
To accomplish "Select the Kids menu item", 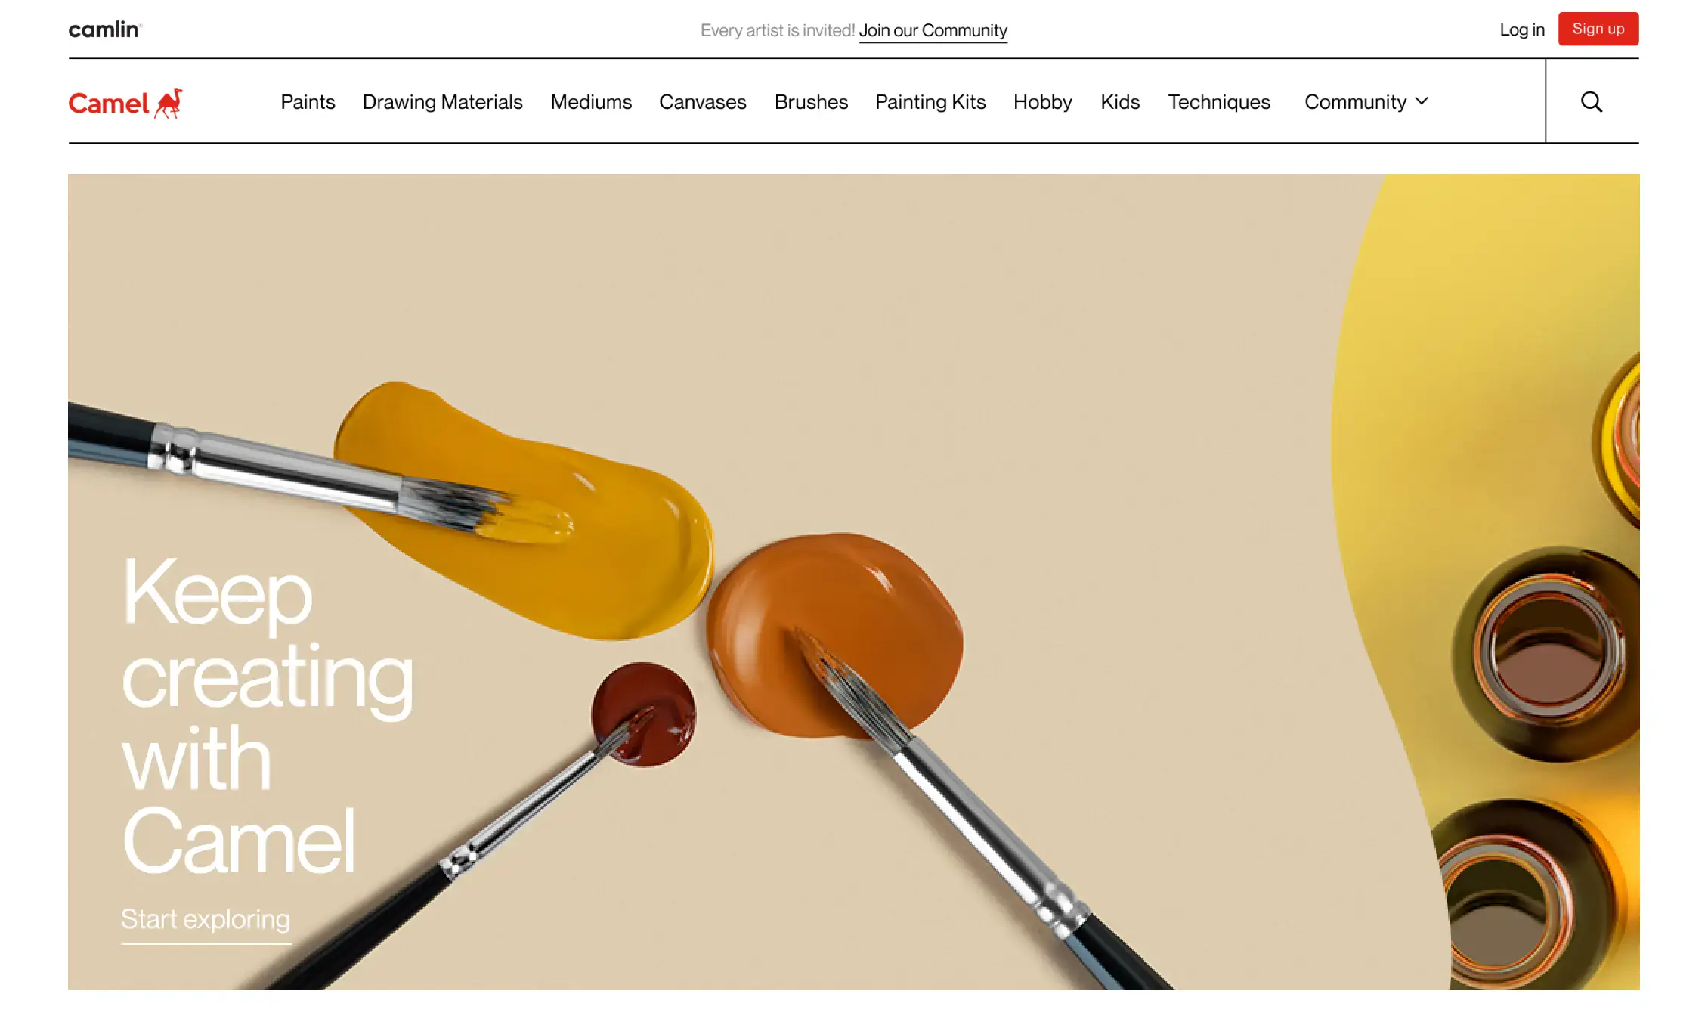I will [1120, 101].
